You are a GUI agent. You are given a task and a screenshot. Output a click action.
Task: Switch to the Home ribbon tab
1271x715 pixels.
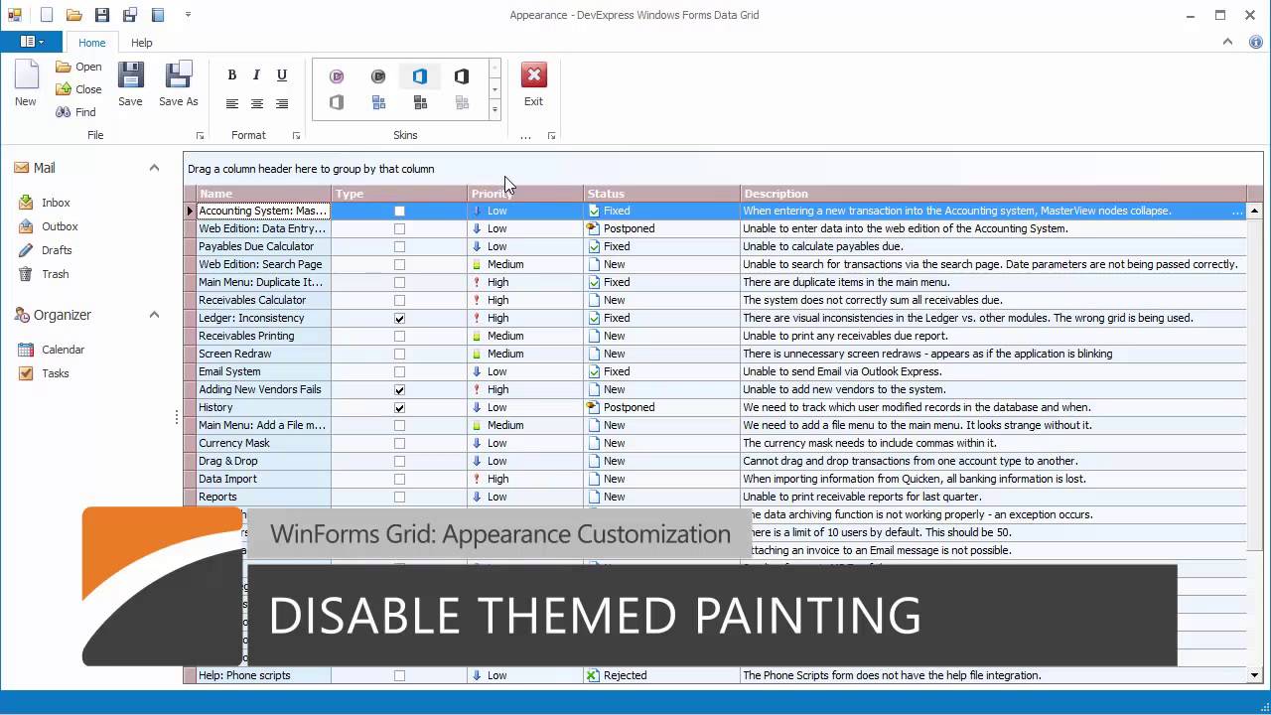click(x=91, y=43)
